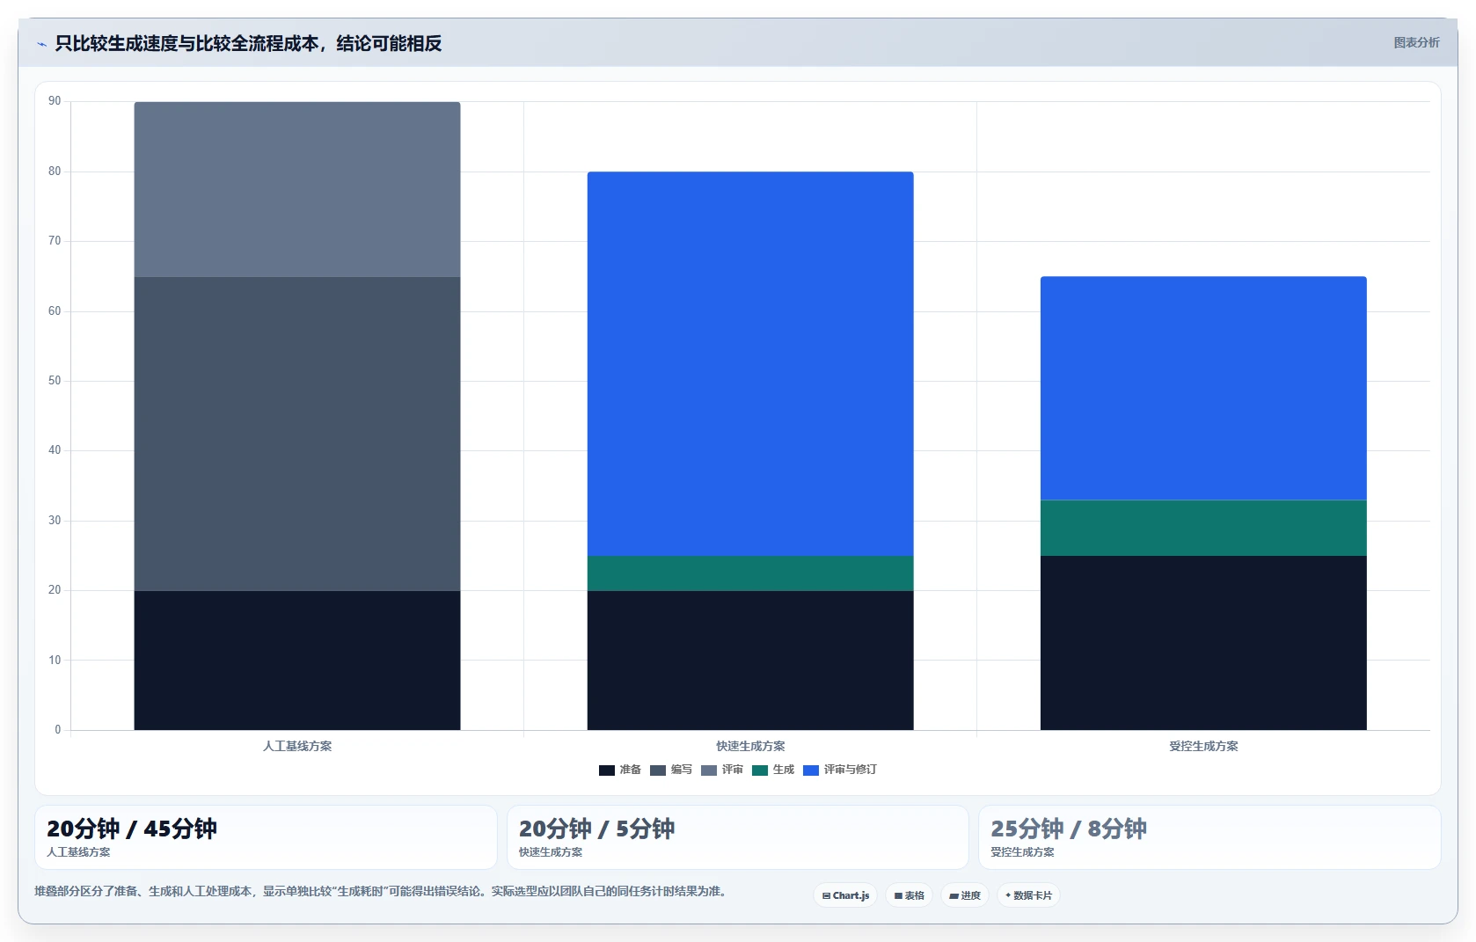
Task: Toggle the 准备 dataset in the chart legend
Action: click(x=620, y=770)
